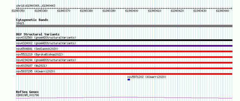Select the black nsv4332560 variant bar

pos(124,40)
